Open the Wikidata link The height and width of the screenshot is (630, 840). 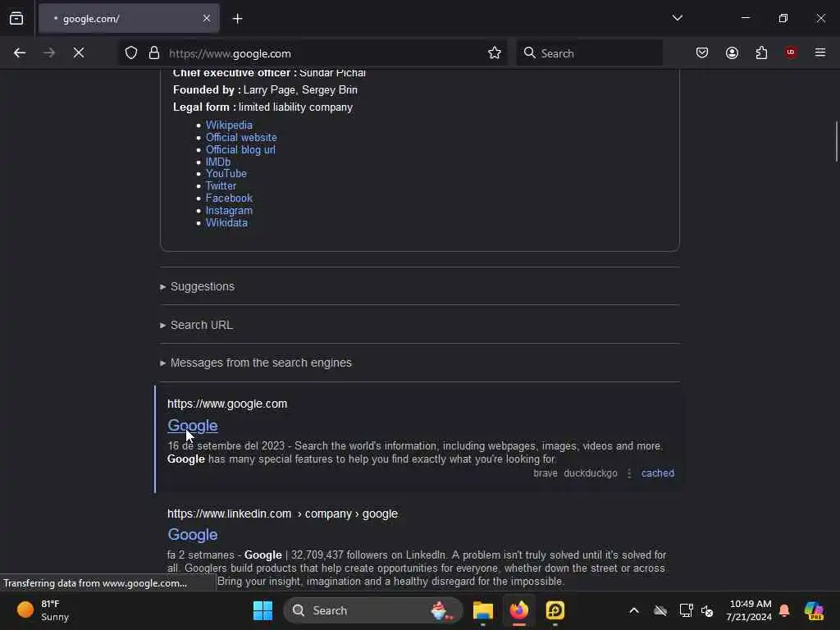226,223
